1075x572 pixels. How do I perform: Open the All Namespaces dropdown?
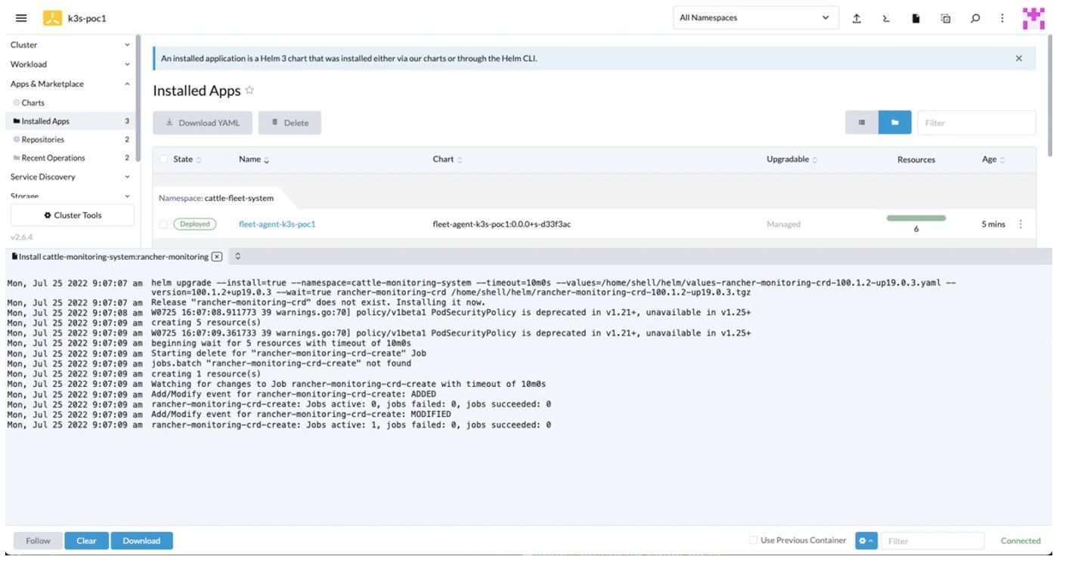[754, 18]
